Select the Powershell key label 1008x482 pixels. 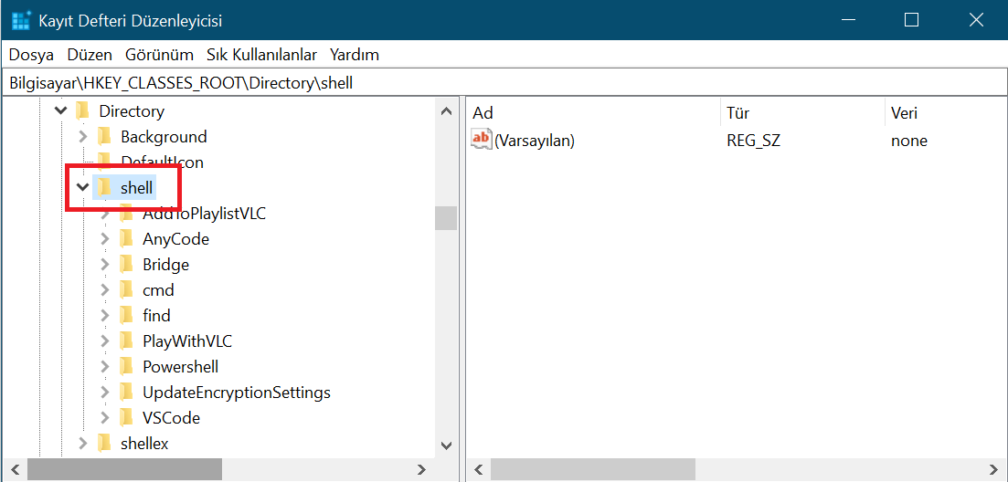pos(181,367)
